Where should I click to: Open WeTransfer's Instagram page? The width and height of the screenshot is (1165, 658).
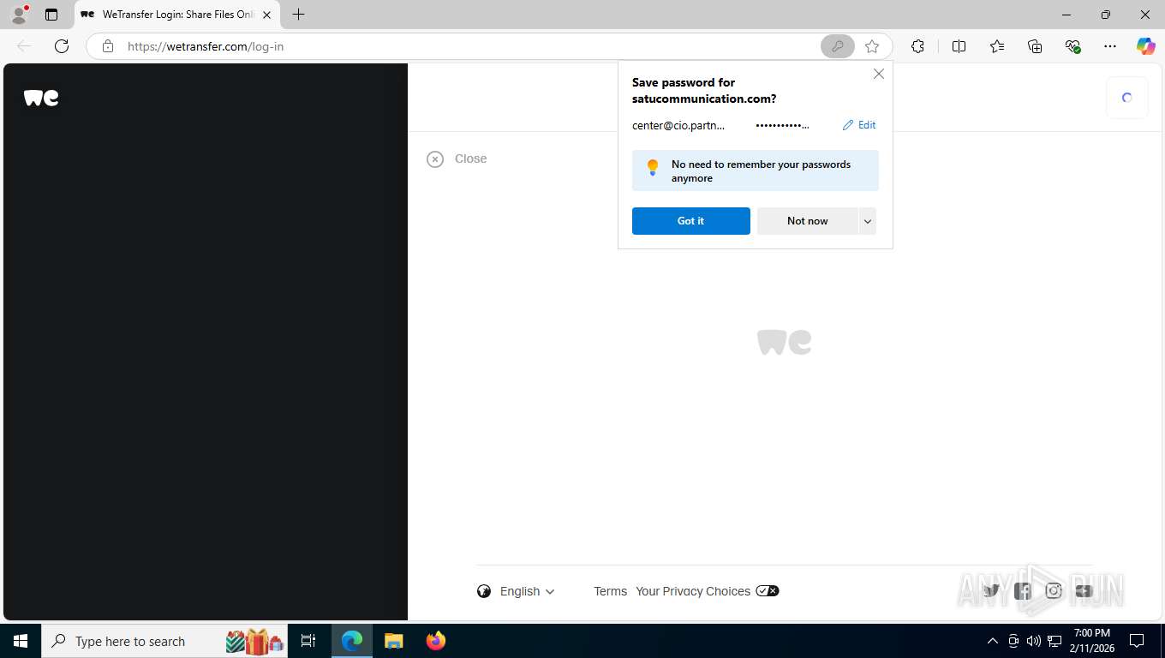(1054, 590)
